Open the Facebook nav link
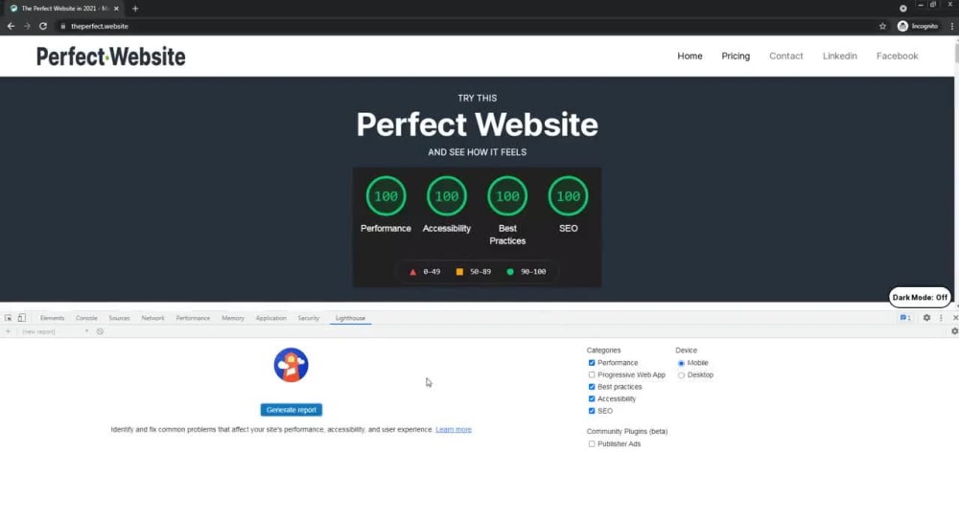959x519 pixels. (x=898, y=56)
